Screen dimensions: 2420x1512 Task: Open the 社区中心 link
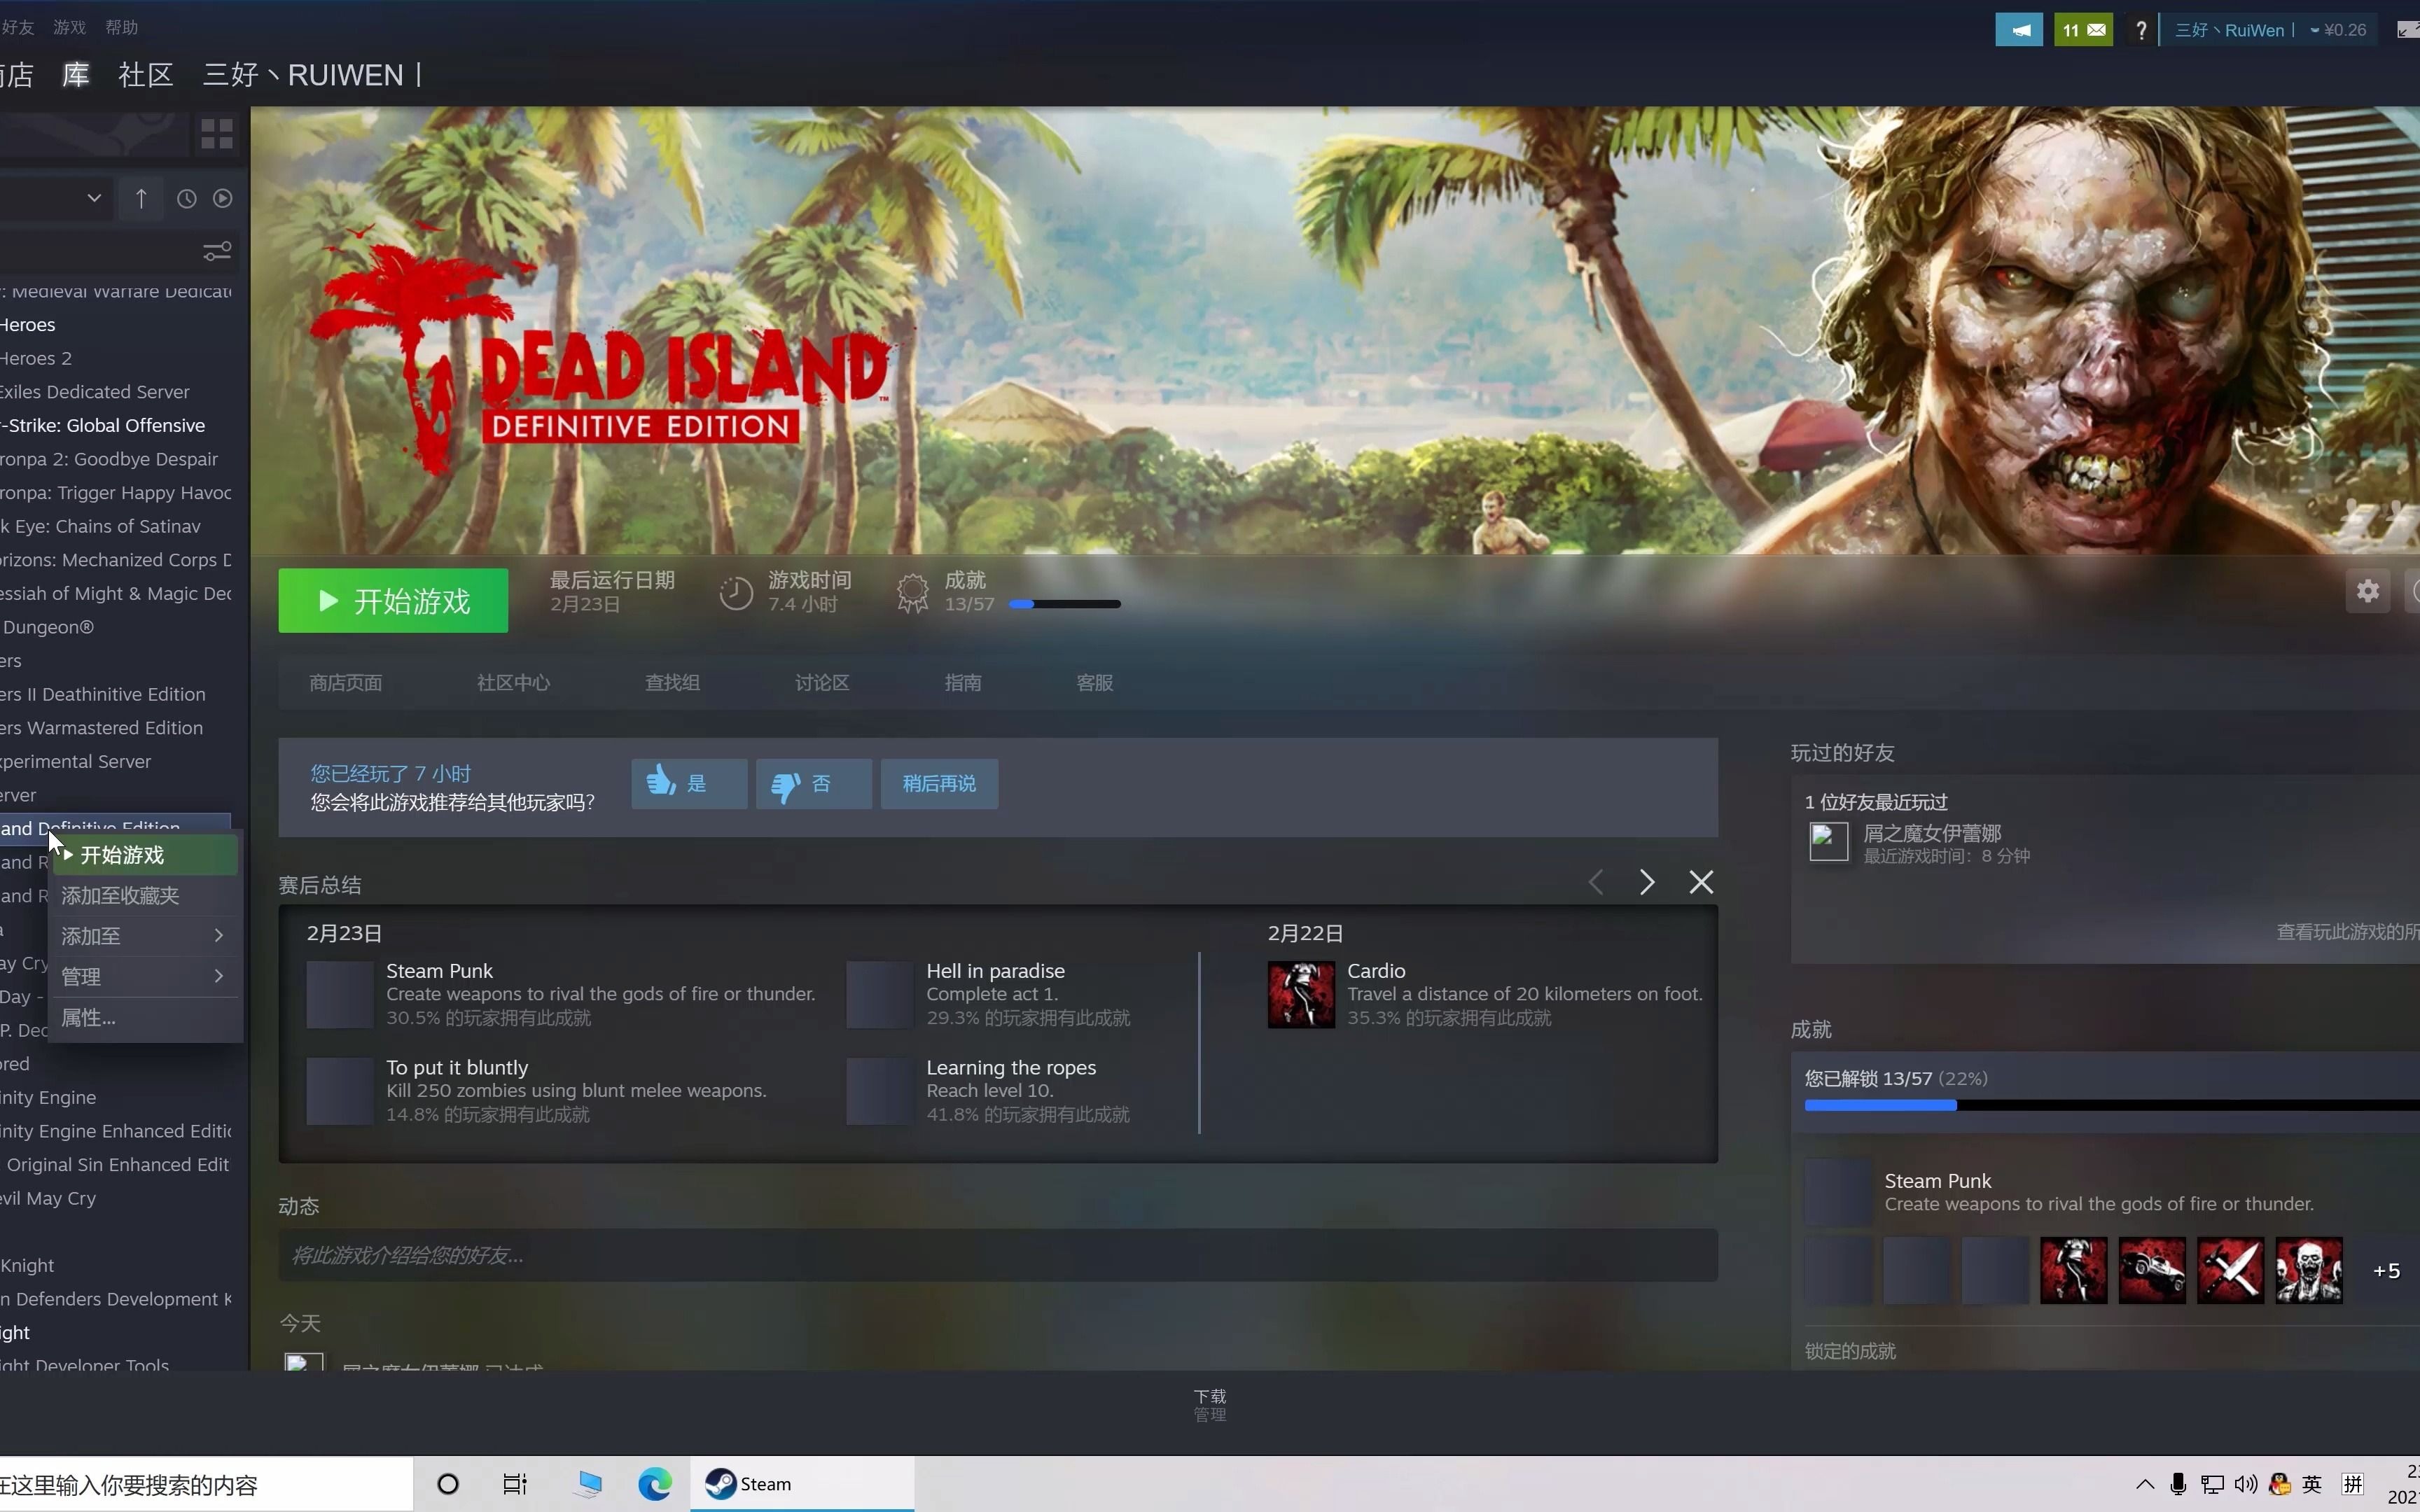(513, 683)
